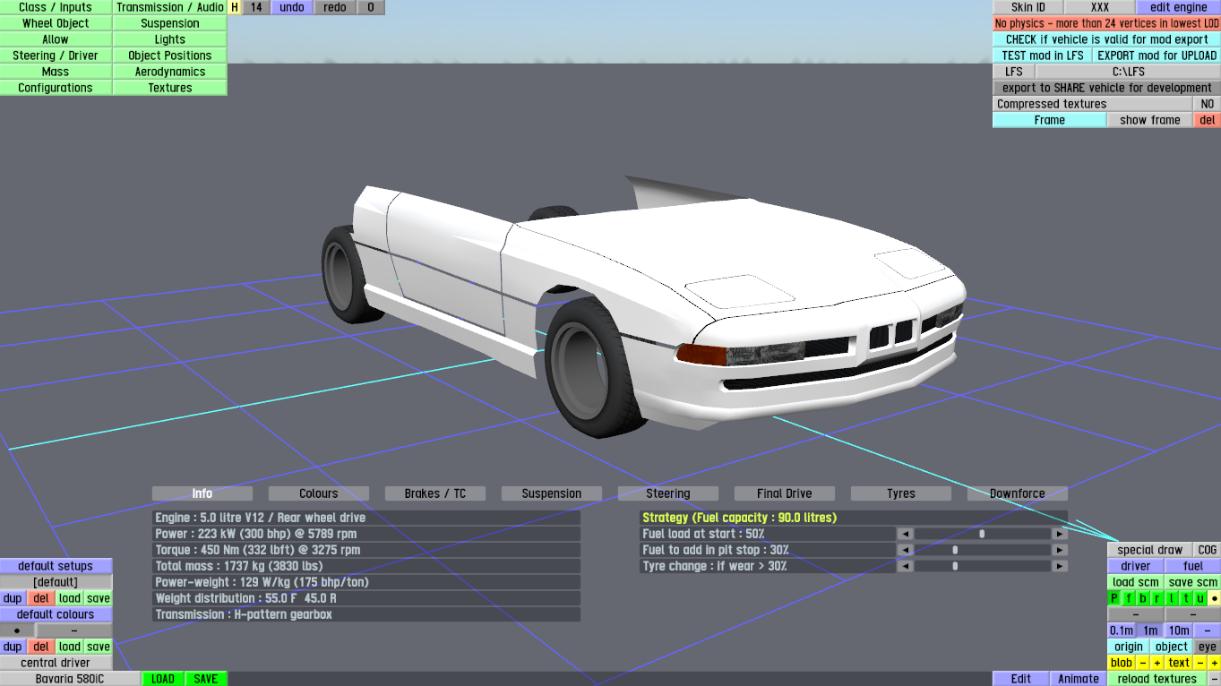Image resolution: width=1221 pixels, height=686 pixels.
Task: Switch to the b view button
Action: (x=1143, y=598)
